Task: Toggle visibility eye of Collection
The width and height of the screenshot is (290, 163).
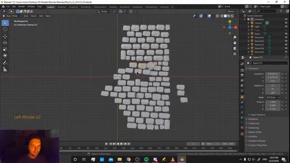Action: 286,19
